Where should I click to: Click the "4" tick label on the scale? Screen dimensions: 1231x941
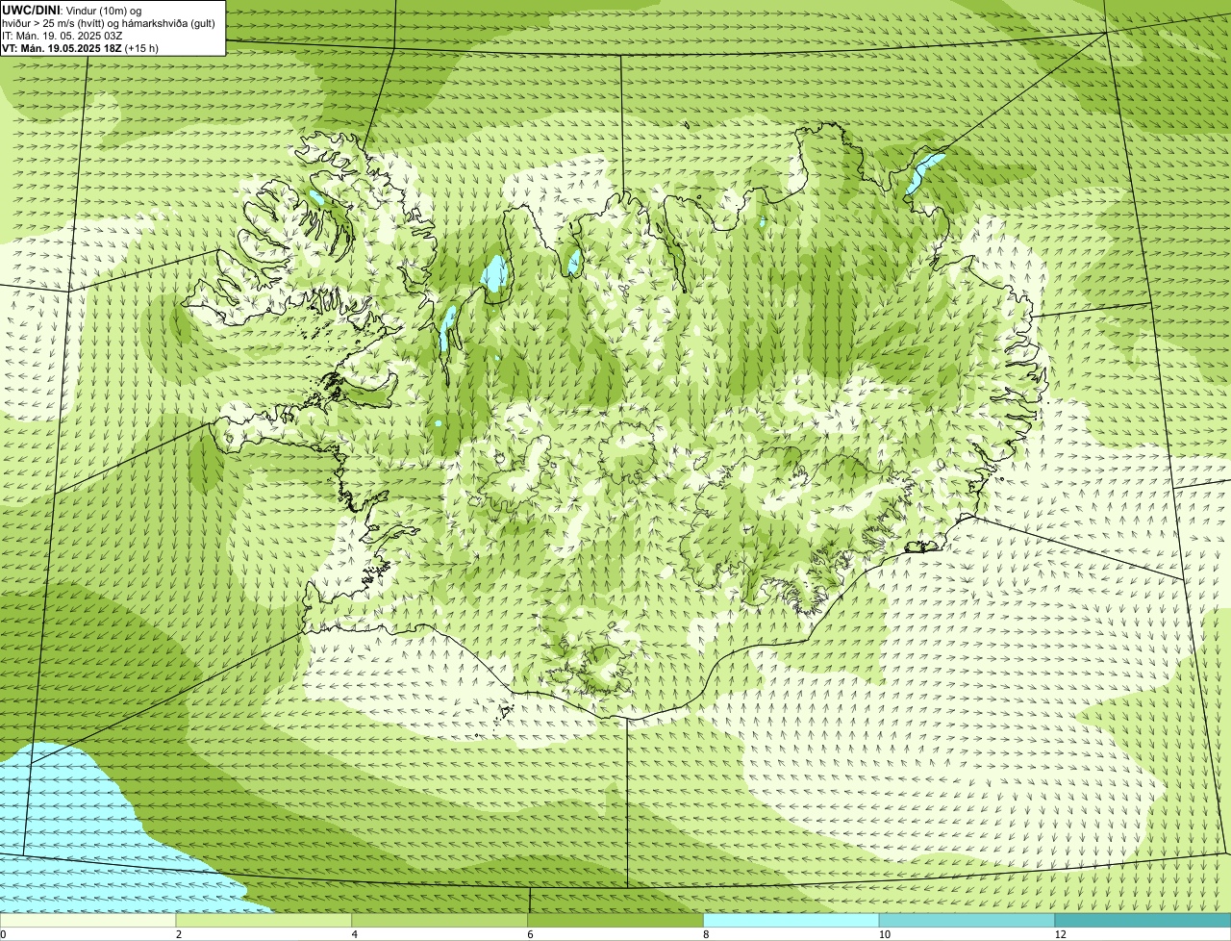355,934
